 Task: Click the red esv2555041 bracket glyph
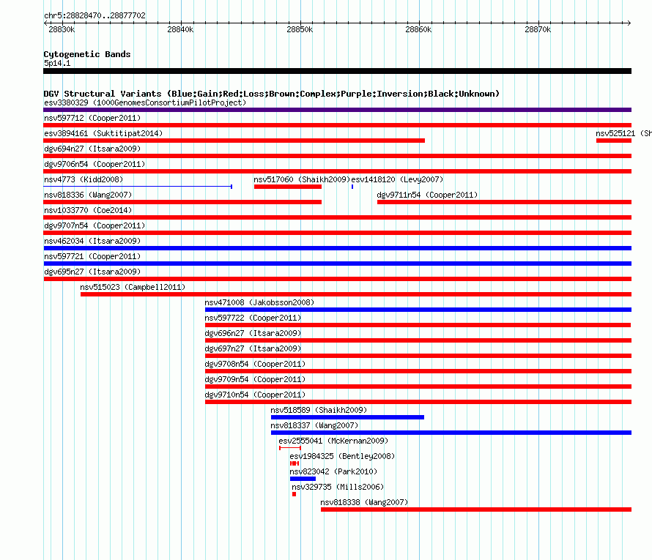tap(290, 448)
